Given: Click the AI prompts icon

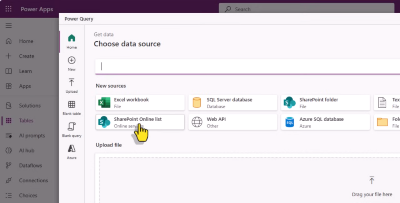Looking at the screenshot, I should coord(9,136).
